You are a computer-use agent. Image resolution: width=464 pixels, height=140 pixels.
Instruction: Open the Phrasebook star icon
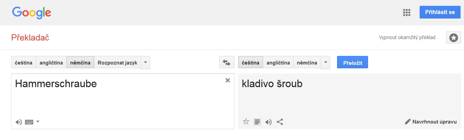click(x=453, y=38)
